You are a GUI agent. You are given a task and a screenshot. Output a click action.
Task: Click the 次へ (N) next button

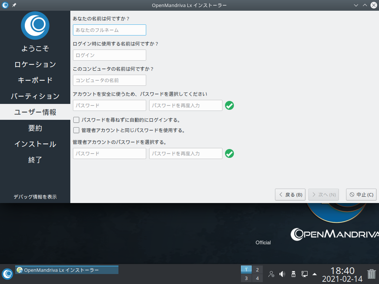tap(323, 195)
